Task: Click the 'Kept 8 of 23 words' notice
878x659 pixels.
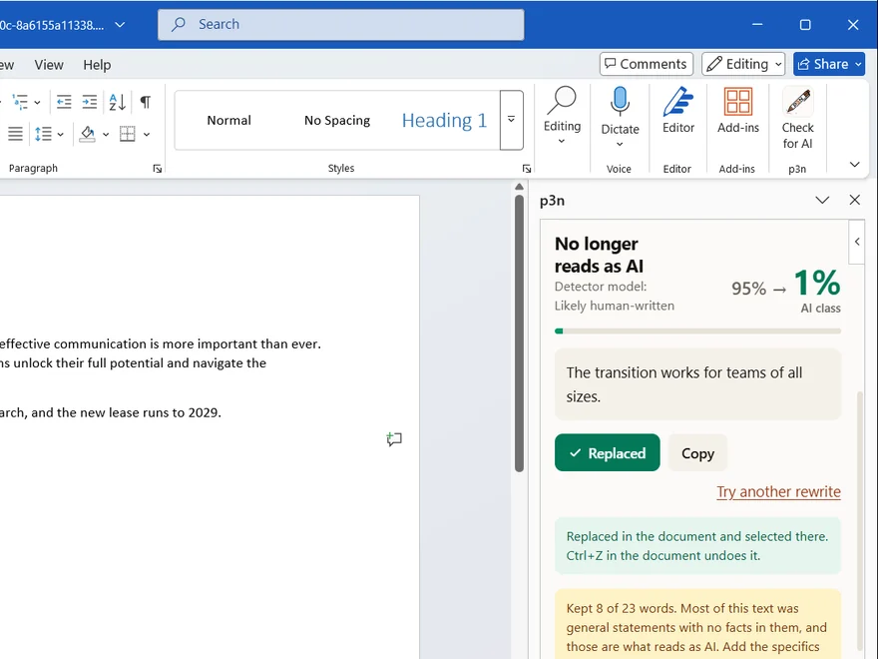Action: [x=697, y=624]
